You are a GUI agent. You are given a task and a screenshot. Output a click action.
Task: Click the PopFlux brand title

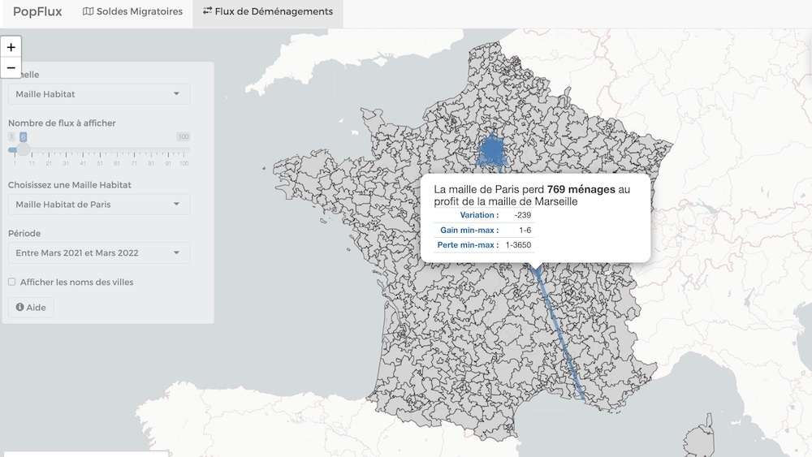pos(37,11)
